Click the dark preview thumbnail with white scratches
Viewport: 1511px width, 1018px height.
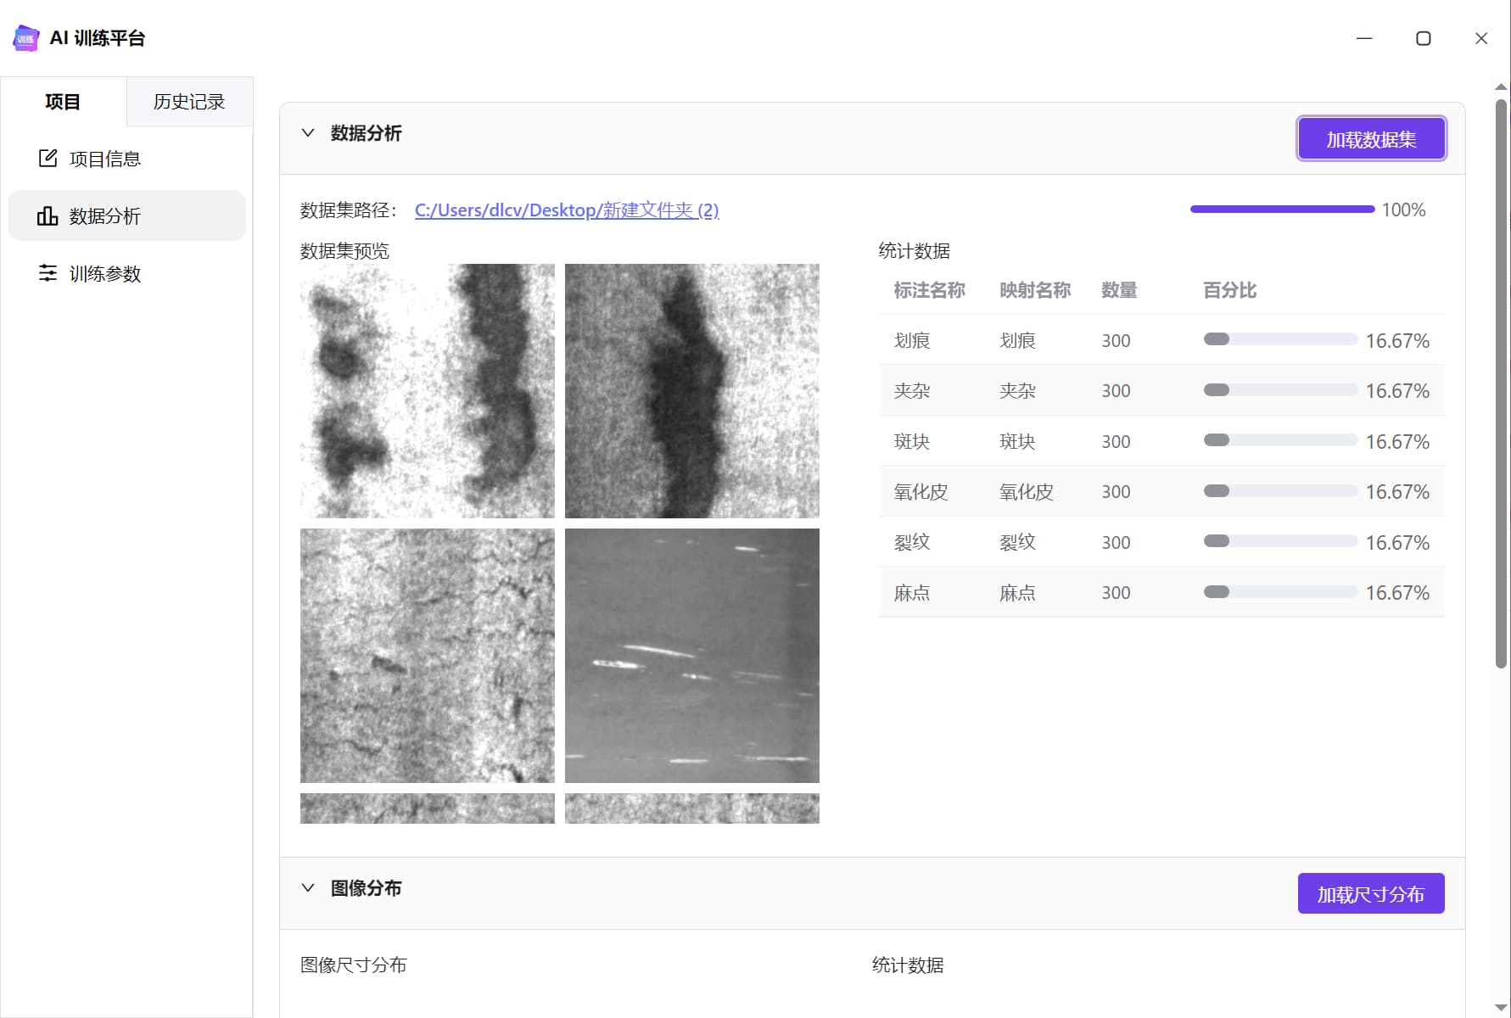tap(692, 656)
